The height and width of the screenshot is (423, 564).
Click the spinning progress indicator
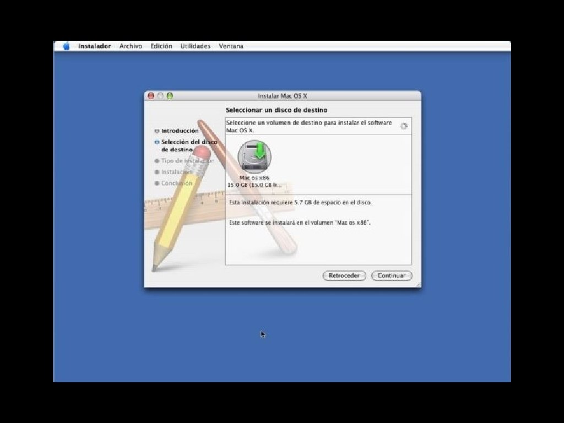click(404, 126)
